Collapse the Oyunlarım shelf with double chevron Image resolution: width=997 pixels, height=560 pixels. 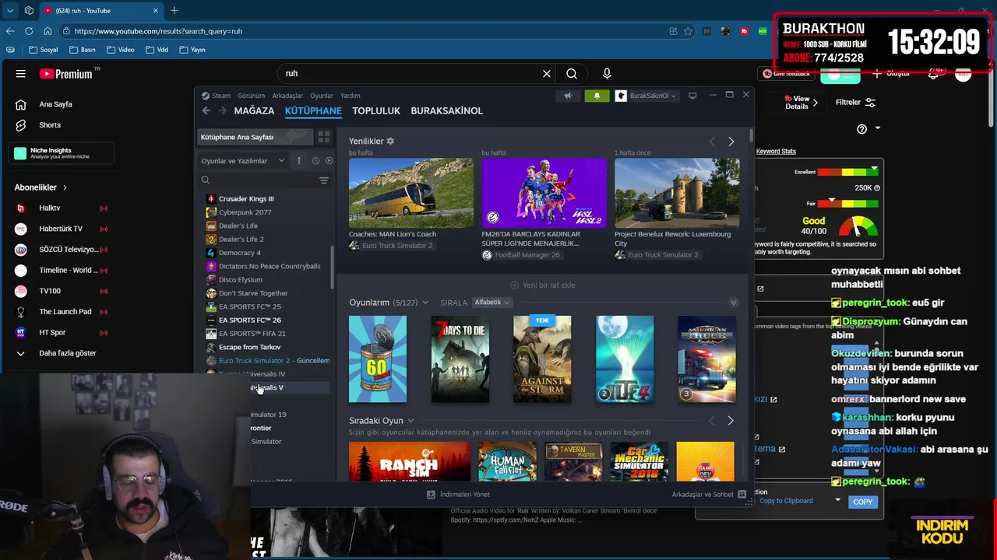pos(733,303)
